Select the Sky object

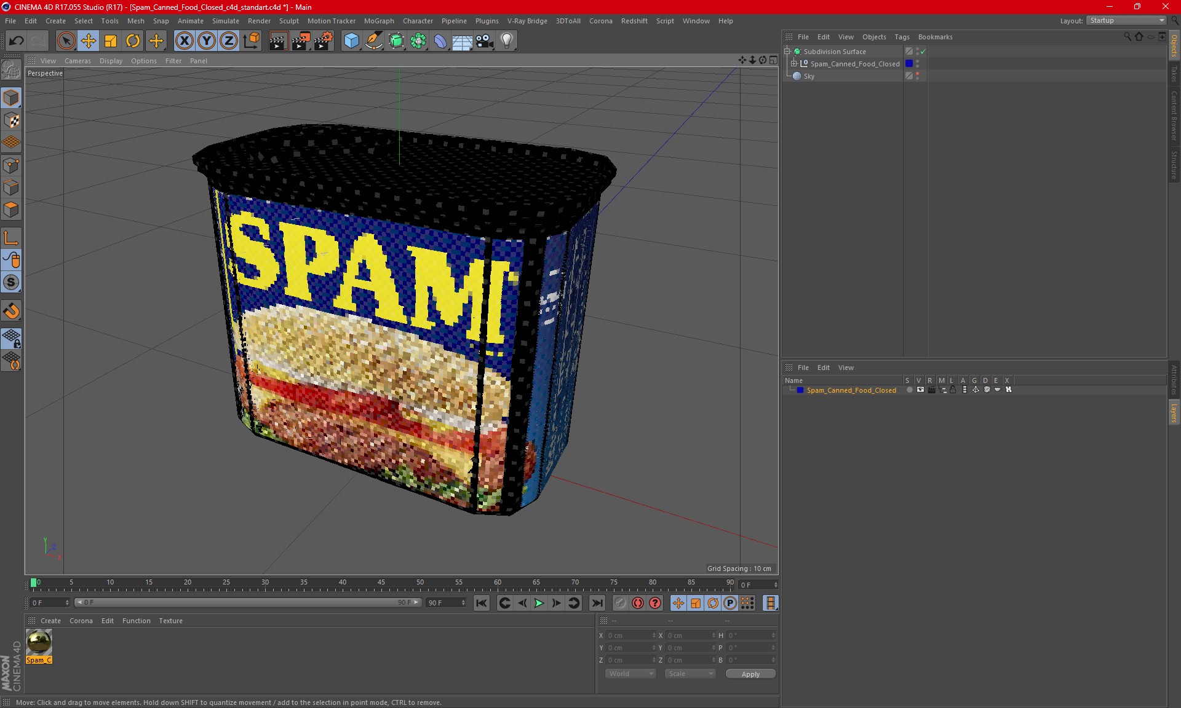point(808,76)
